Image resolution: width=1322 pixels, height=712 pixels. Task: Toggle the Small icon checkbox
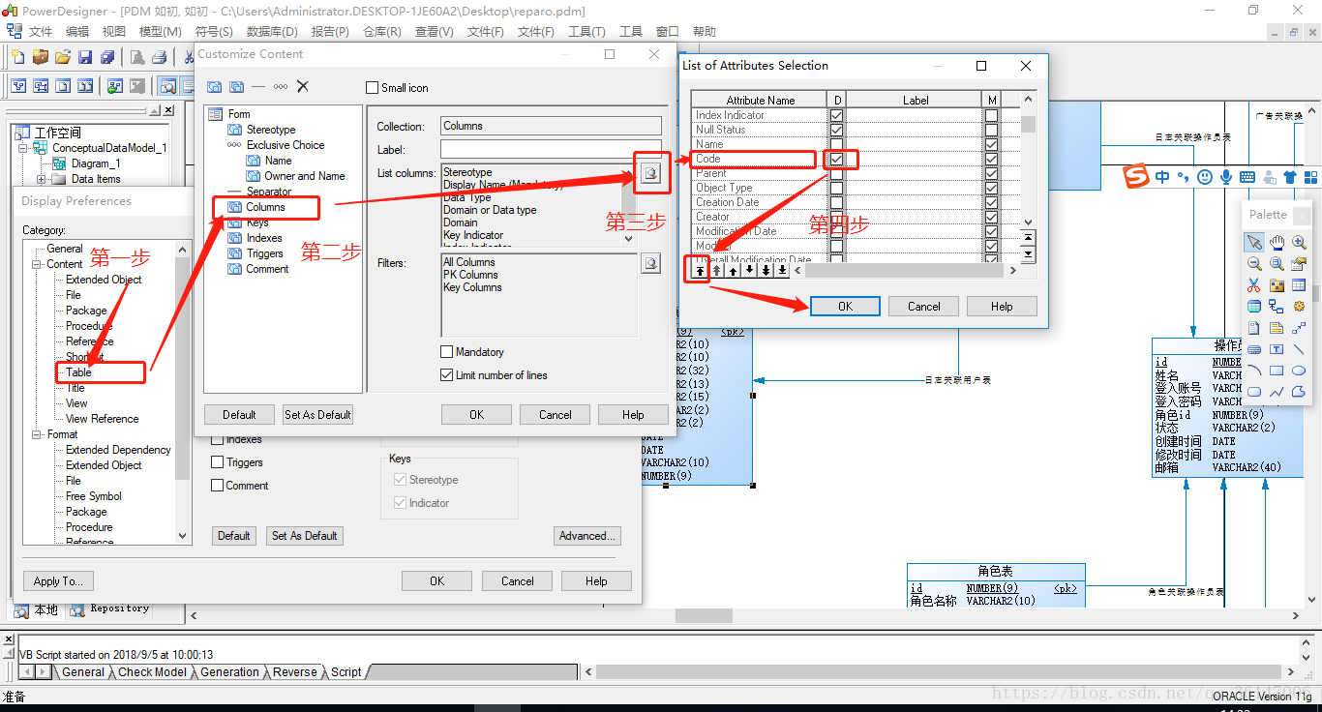[373, 88]
